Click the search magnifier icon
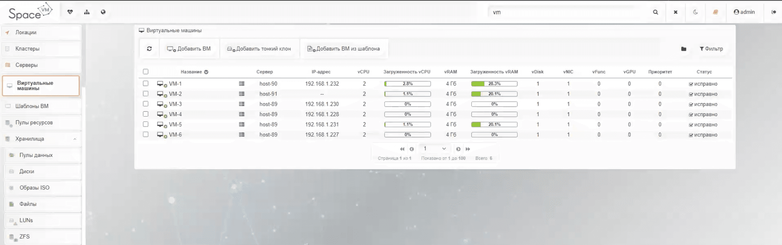 (656, 12)
